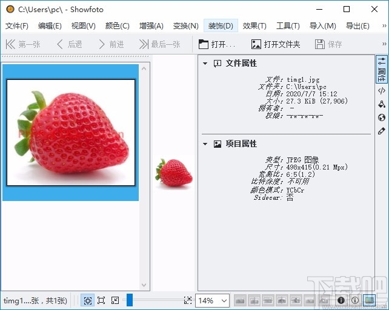Open the 工具(T) menu

pos(288,26)
